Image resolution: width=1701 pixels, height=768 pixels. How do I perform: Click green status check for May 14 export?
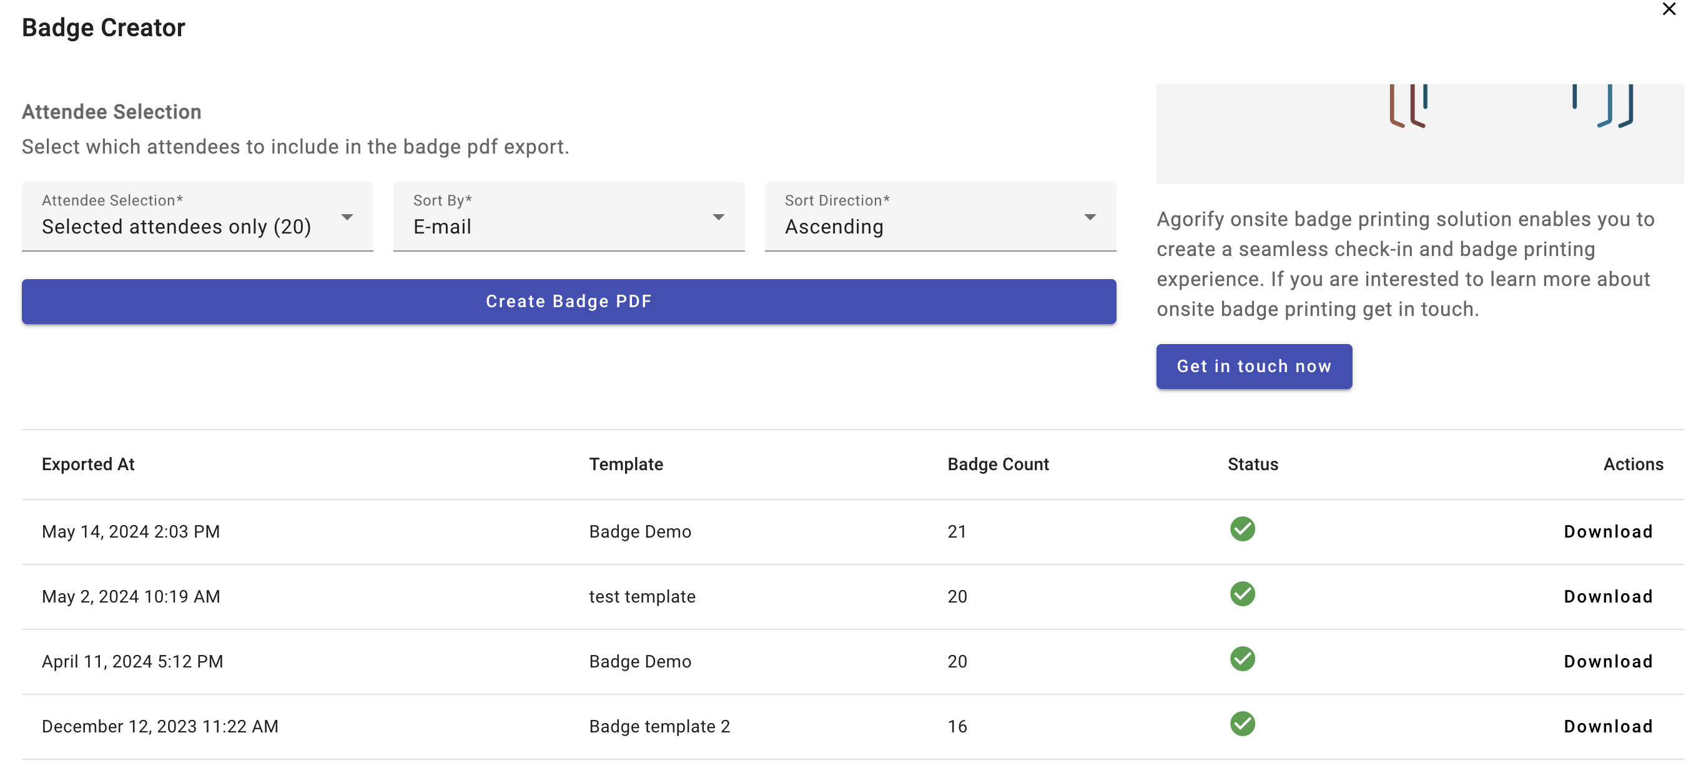pos(1241,529)
